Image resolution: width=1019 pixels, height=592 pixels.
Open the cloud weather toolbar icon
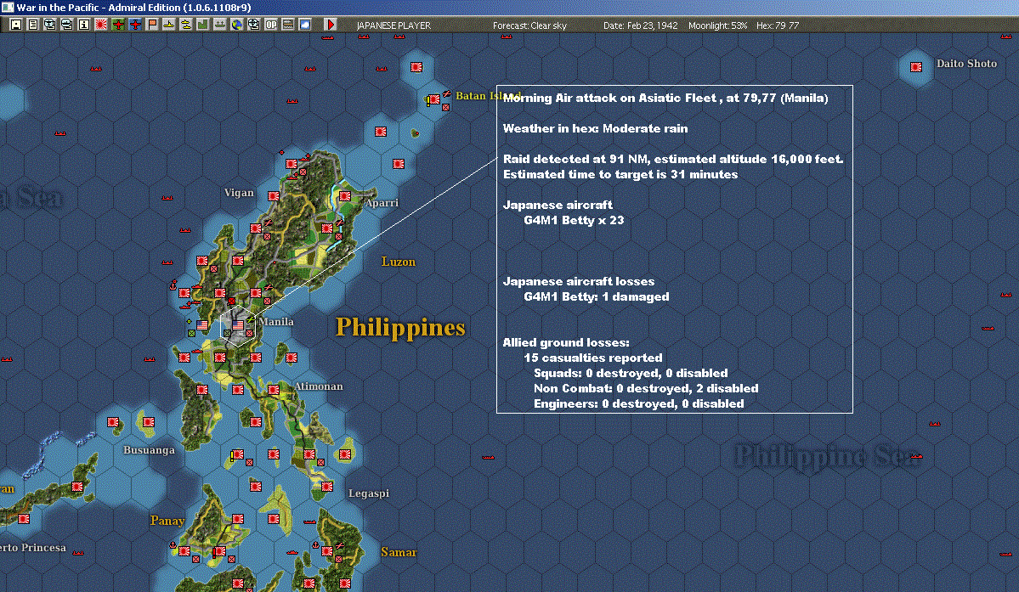(x=304, y=25)
